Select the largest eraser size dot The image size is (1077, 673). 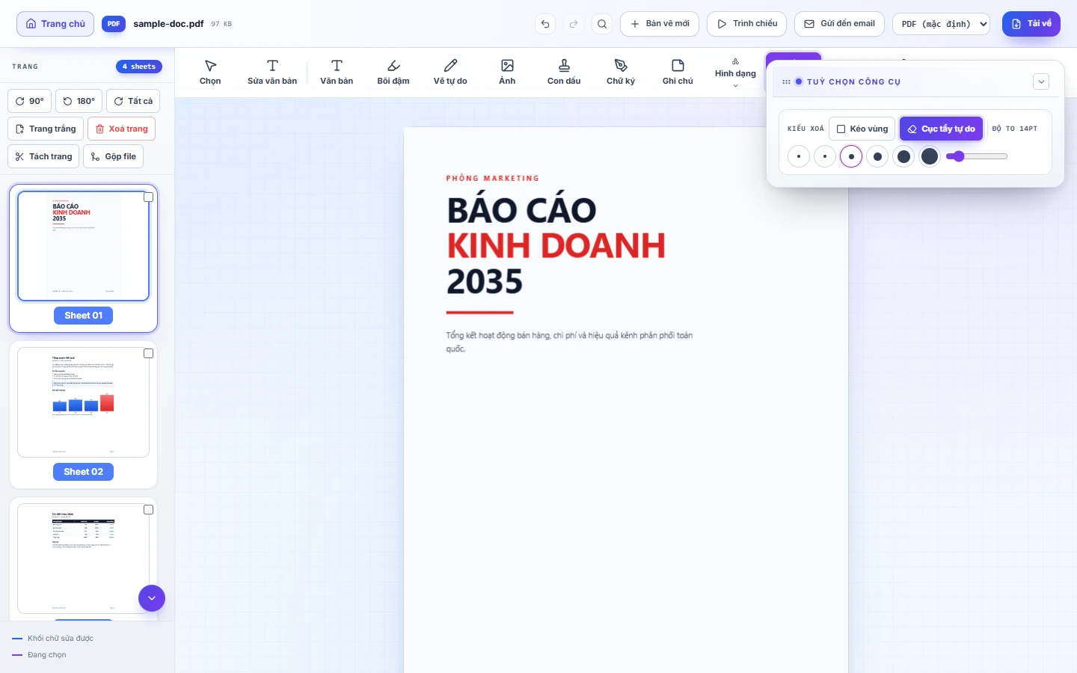930,156
